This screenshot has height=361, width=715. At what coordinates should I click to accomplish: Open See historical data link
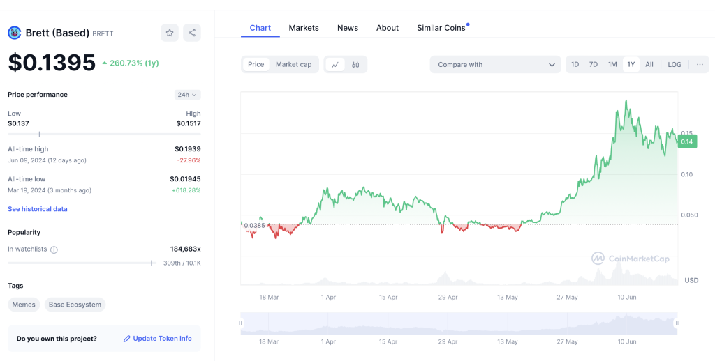[x=38, y=209]
